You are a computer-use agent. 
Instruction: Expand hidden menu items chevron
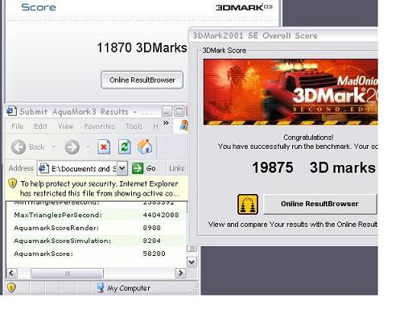point(166,123)
